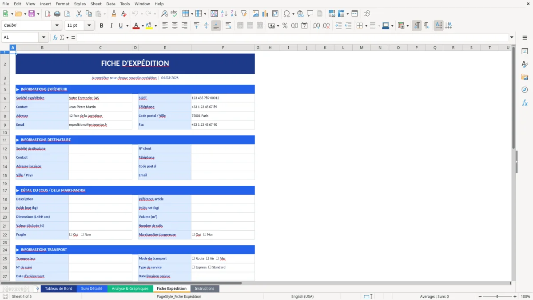Expand the formula bar arrow
Viewport: 533px width, 300px height.
point(512,37)
